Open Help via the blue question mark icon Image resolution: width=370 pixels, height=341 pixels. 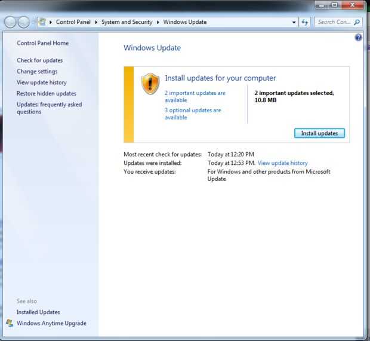pos(358,37)
